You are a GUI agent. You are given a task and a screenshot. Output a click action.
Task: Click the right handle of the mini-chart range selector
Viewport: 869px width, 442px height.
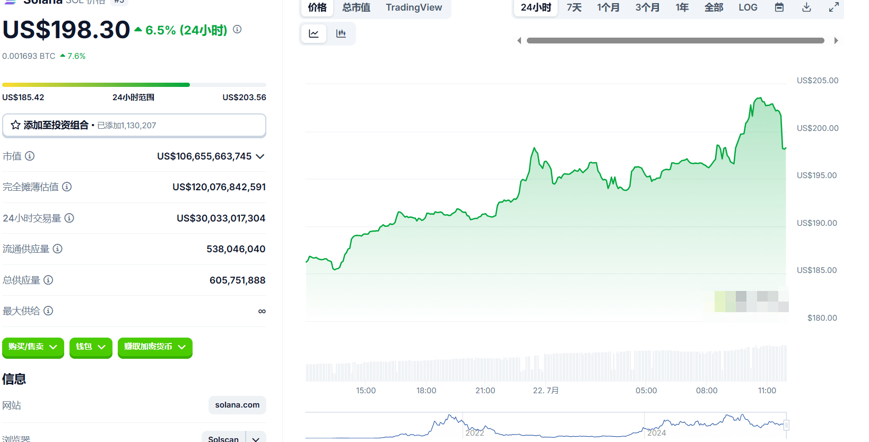coord(786,425)
